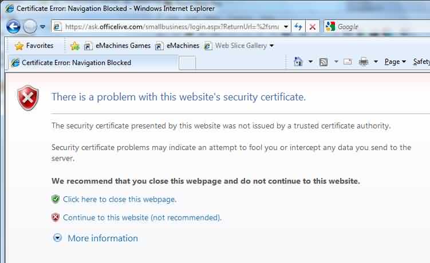Click the Read Mail icon
This screenshot has width=430, height=263.
coord(348,62)
